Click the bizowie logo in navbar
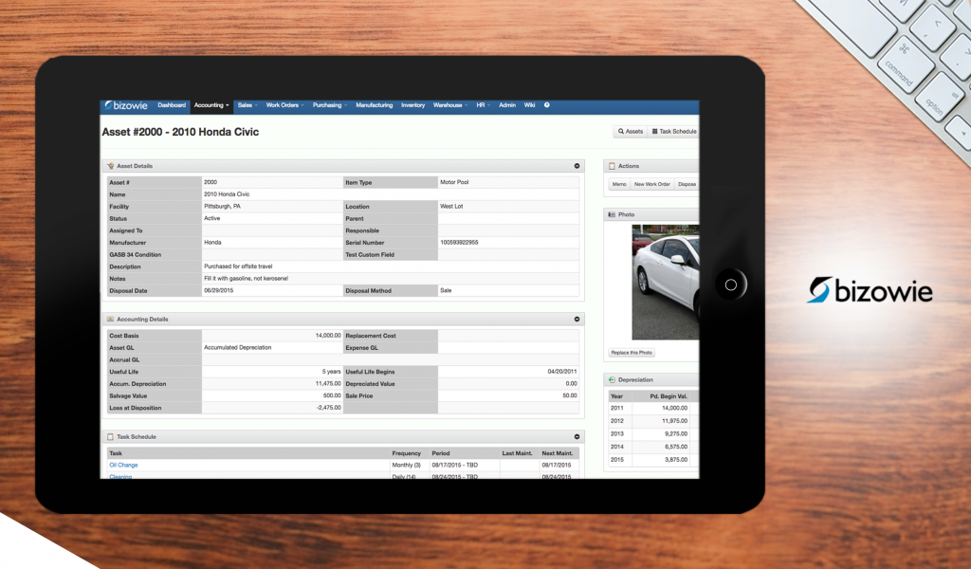The height and width of the screenshot is (569, 971). [127, 105]
